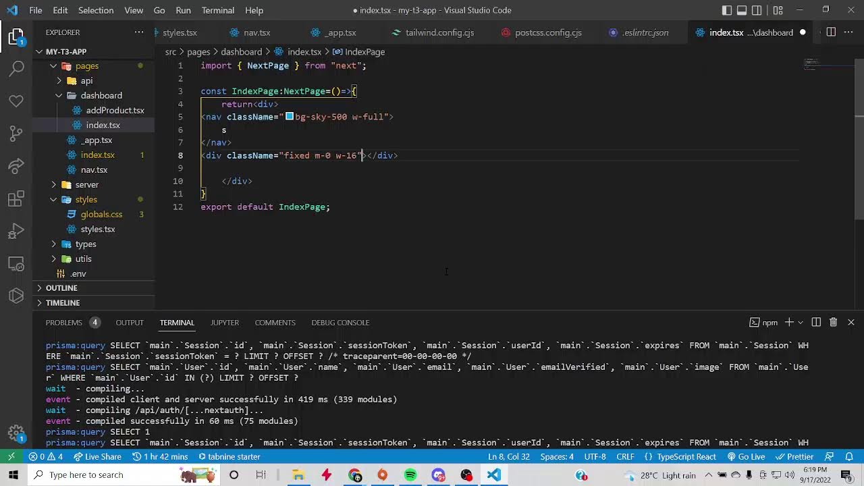Viewport: 864px width, 486px height.
Task: Kill the terminal with trash icon
Action: point(833,323)
